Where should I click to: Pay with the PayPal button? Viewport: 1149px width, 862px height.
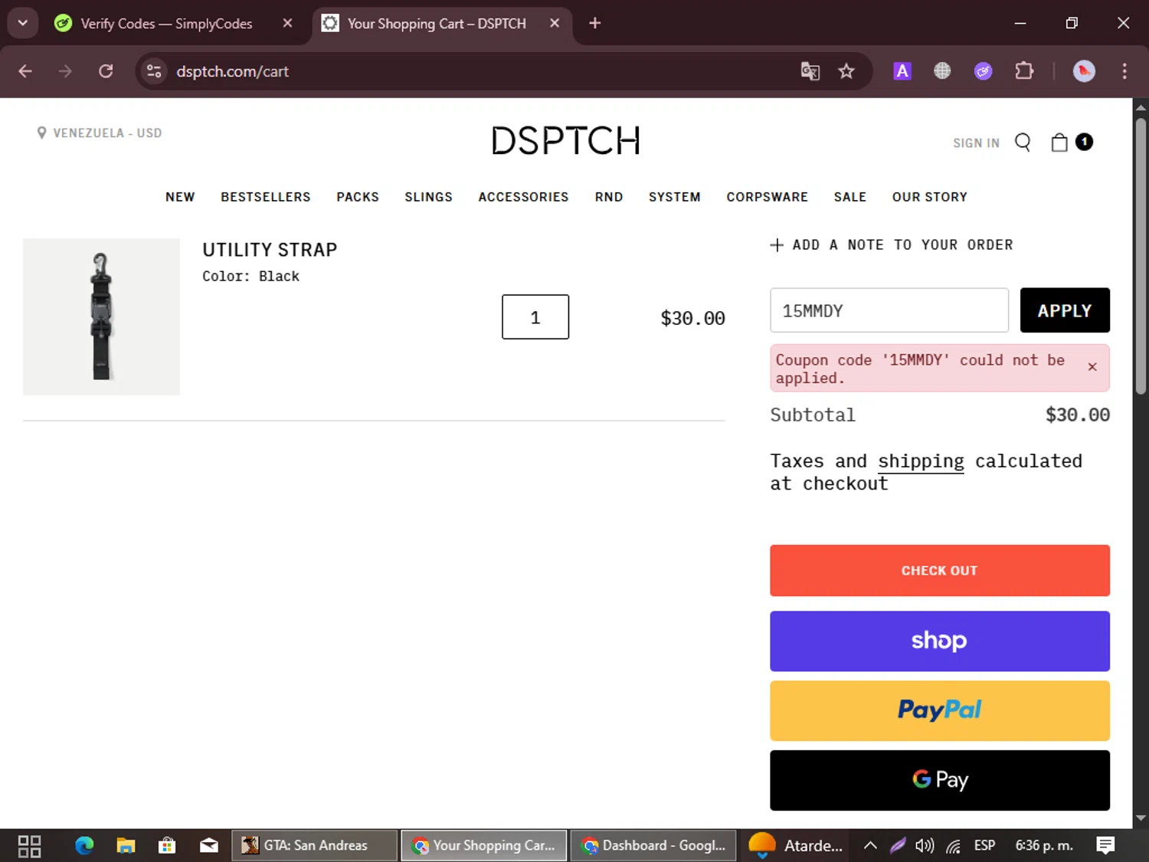pyautogui.click(x=940, y=710)
